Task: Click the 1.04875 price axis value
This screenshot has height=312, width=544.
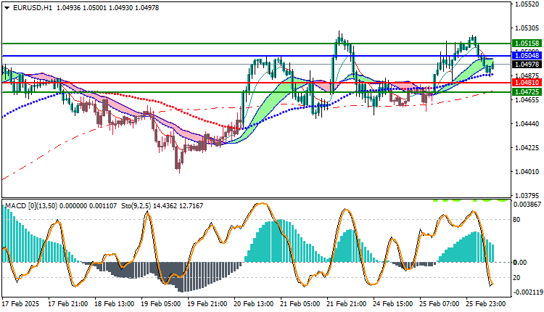Action: [527, 75]
